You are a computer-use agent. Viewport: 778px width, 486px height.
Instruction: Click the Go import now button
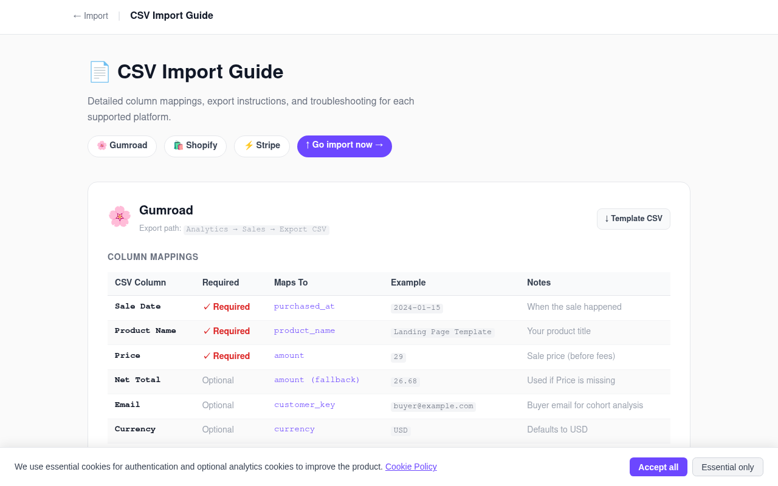[x=345, y=146]
